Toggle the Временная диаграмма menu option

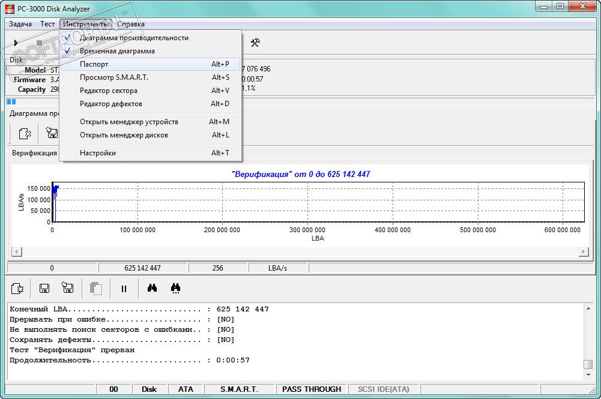(x=117, y=51)
